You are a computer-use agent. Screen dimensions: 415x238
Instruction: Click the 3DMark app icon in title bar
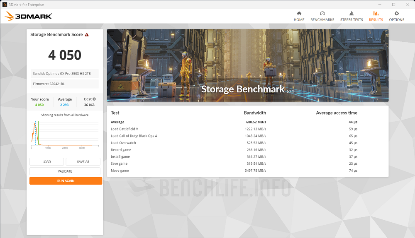[5, 5]
